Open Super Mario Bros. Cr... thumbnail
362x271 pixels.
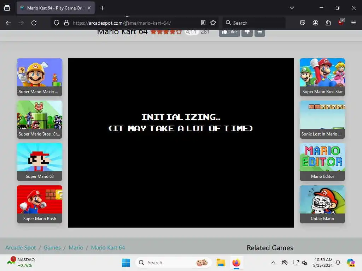40,120
